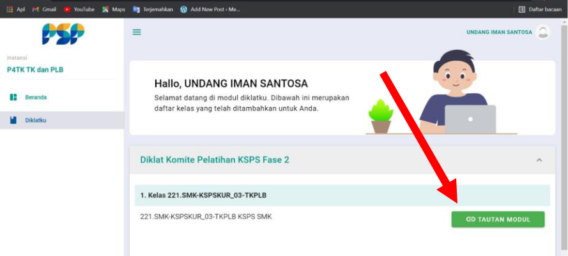Select the Diklatku menu item

(36, 120)
